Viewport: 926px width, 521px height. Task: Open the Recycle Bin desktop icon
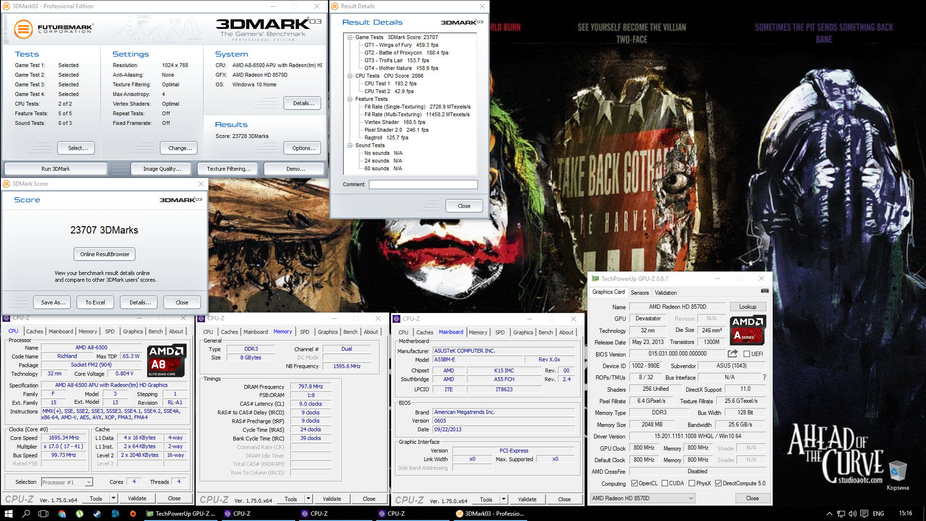(x=898, y=476)
